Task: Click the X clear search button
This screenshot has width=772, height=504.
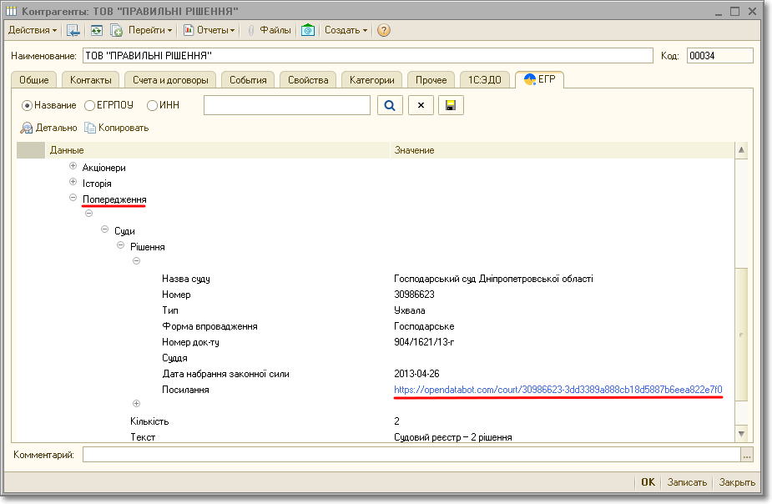Action: 421,105
